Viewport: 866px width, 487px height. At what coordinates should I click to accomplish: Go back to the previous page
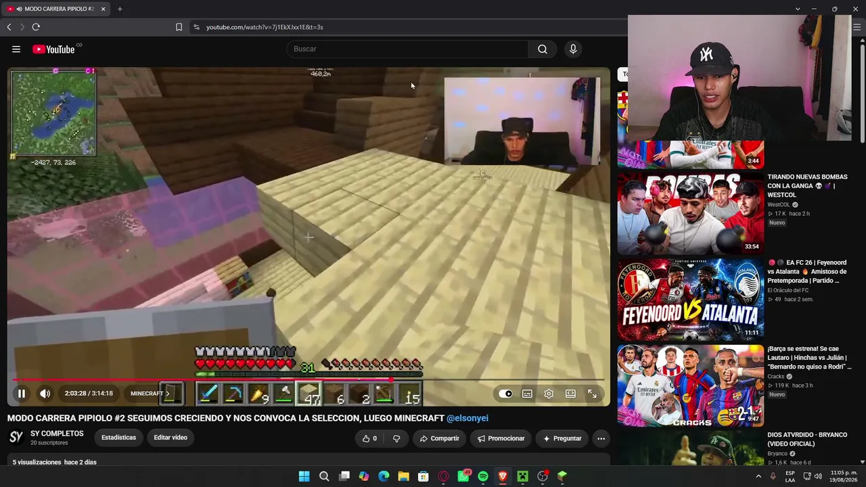[x=9, y=27]
